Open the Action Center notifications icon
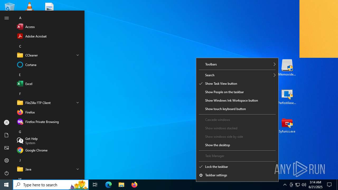Image resolution: width=338 pixels, height=190 pixels. point(329,185)
